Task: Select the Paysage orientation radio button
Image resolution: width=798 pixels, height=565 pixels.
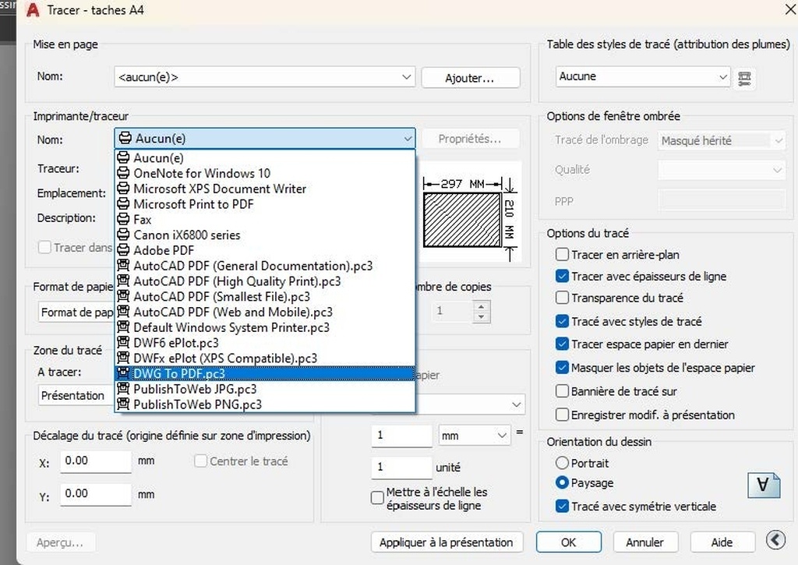Action: (x=562, y=482)
